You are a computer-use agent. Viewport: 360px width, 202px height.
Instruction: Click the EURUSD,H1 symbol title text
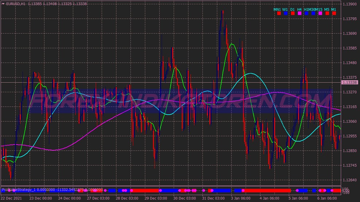pos(16,4)
